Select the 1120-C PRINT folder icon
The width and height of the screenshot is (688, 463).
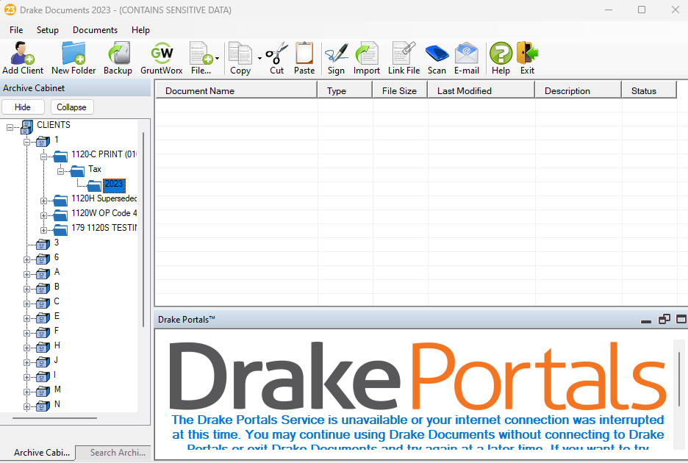(60, 157)
